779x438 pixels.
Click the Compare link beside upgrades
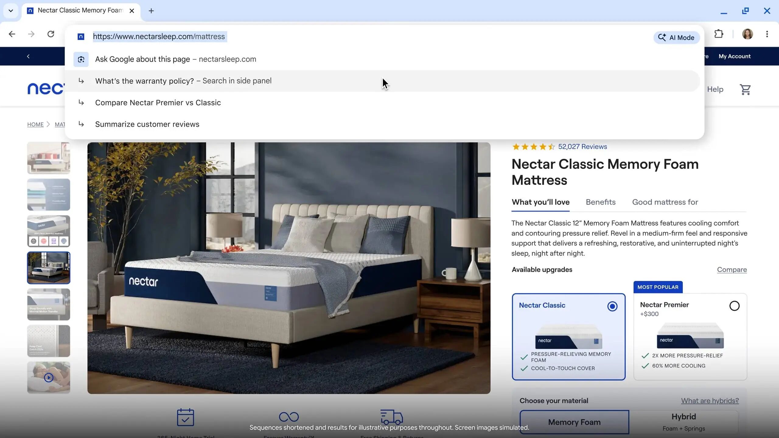point(732,269)
